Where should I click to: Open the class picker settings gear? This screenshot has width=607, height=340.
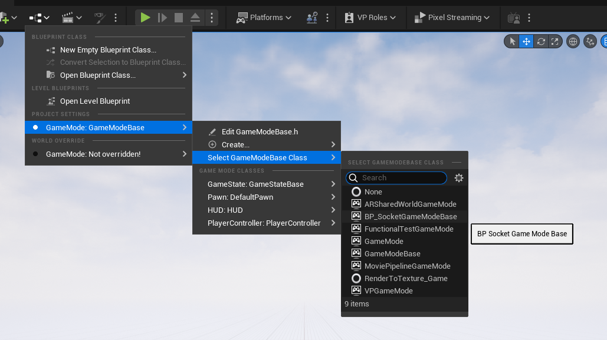pyautogui.click(x=459, y=178)
